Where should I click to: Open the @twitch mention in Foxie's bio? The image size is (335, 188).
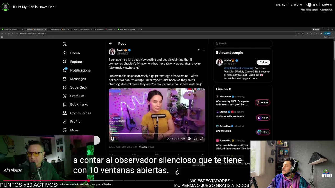coord(229,68)
